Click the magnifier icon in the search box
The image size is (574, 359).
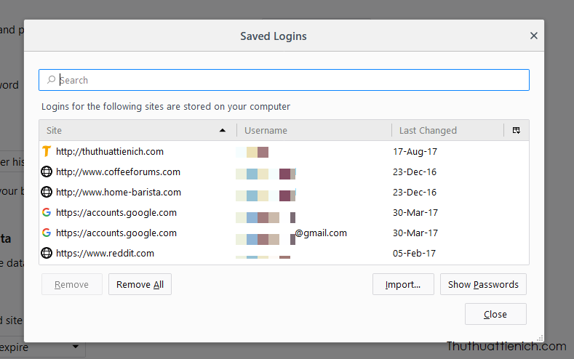pos(51,80)
